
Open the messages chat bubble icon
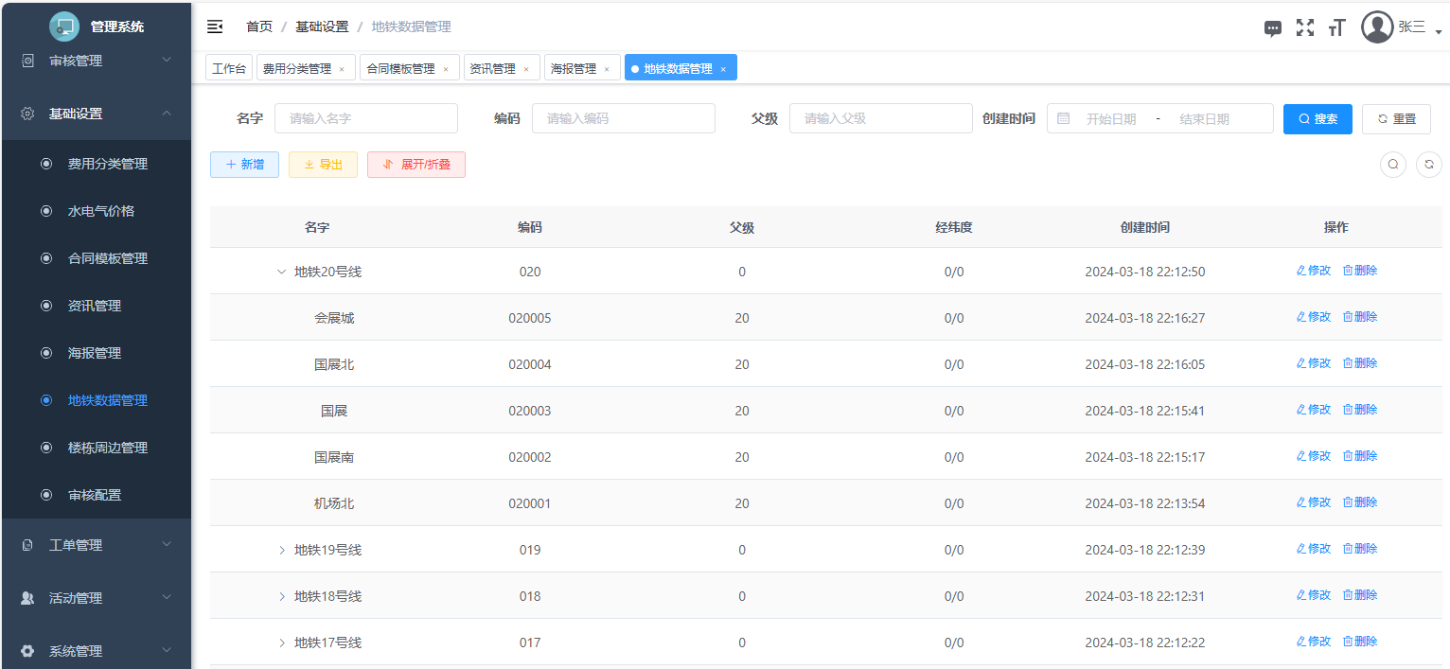(1273, 28)
